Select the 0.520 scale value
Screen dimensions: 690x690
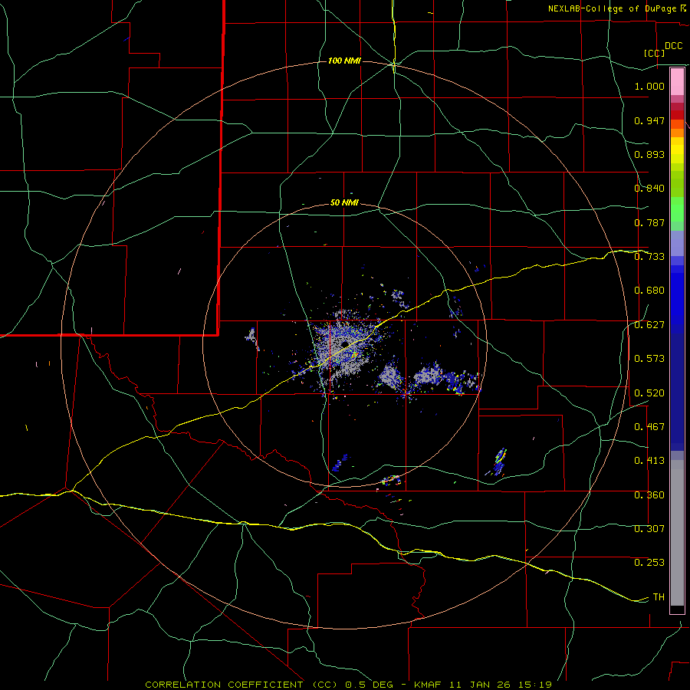click(649, 393)
